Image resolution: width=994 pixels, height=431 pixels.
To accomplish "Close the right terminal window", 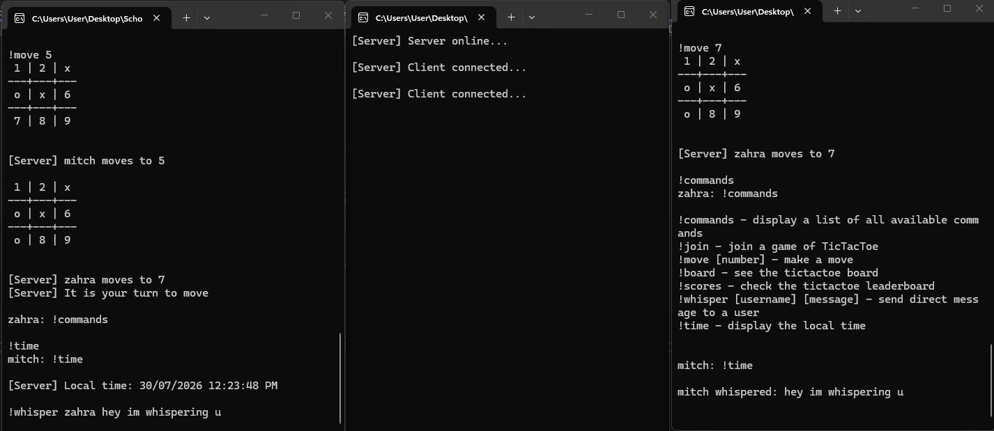I will click(x=979, y=8).
